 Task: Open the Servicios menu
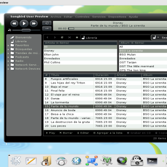99,17
